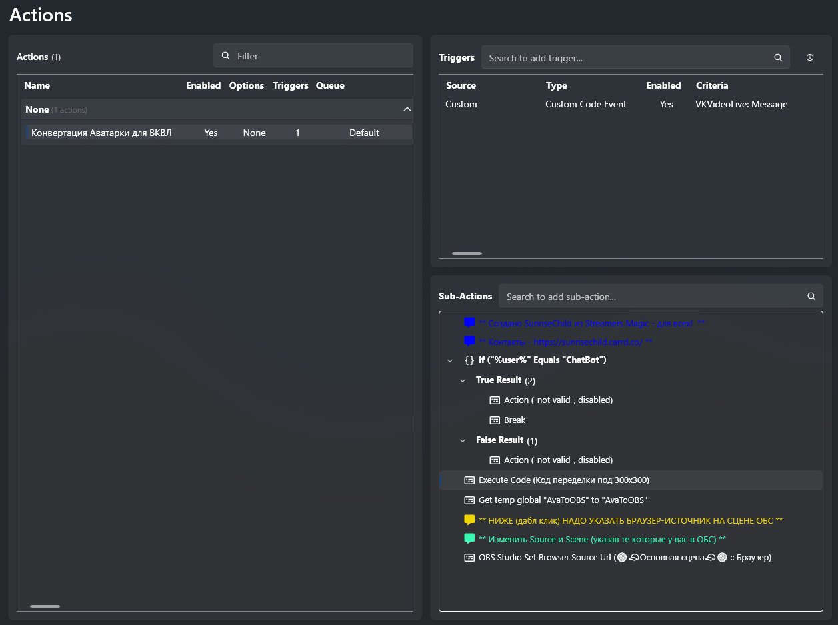The height and width of the screenshot is (625, 838).
Task: Click the yellow comment bubble icon
Action: tap(469, 520)
